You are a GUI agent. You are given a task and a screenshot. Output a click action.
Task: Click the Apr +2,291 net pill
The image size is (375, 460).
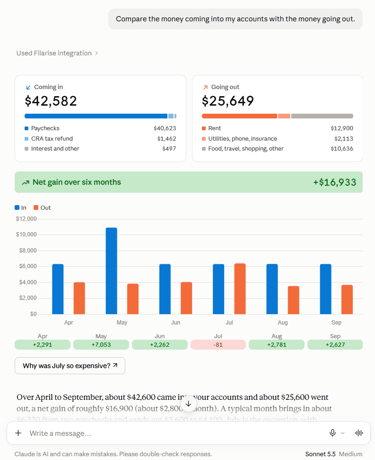coord(43,345)
